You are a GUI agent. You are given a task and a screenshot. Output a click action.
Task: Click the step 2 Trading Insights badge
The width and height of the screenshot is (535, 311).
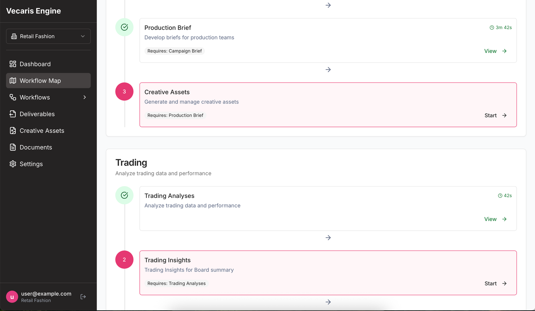click(124, 260)
